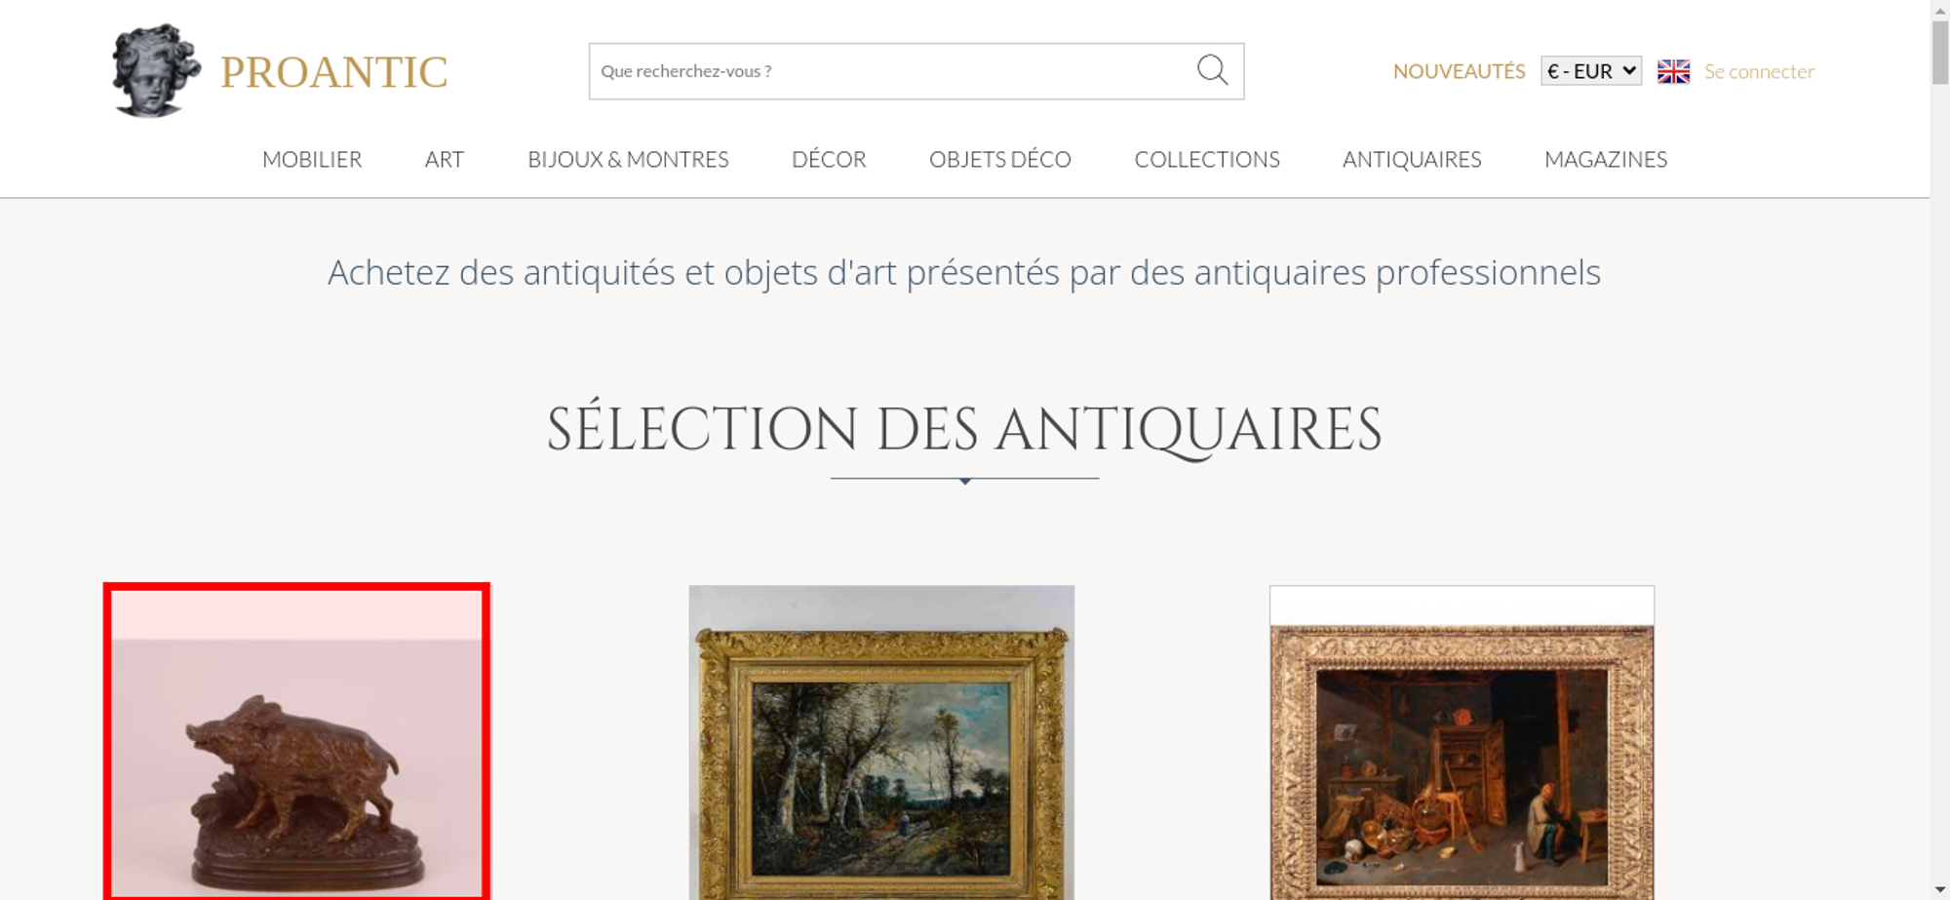Open the € - EUR currency dropdown
The width and height of the screenshot is (1950, 900).
click(1591, 71)
